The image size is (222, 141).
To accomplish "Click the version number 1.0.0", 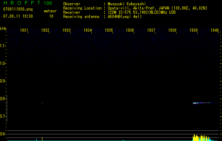I will [x=48, y=3].
